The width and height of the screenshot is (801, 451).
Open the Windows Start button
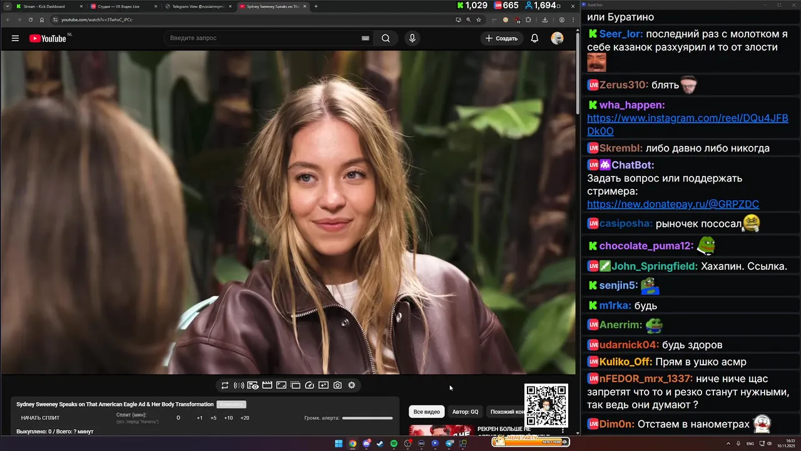point(339,443)
